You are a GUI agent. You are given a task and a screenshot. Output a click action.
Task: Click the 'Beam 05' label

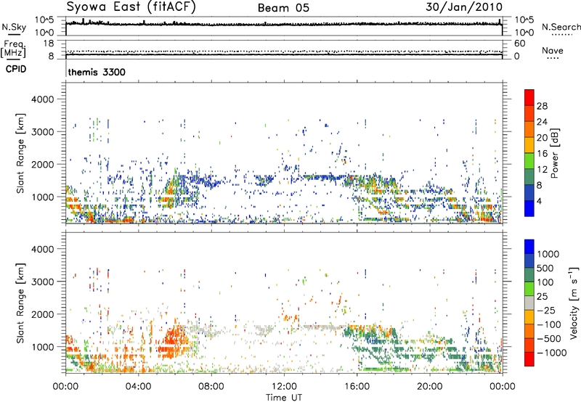[283, 8]
